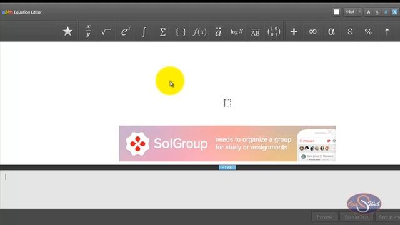Viewport: 400px width, 225px height.
Task: Open the SolGroup advertisement banner
Action: click(x=227, y=143)
